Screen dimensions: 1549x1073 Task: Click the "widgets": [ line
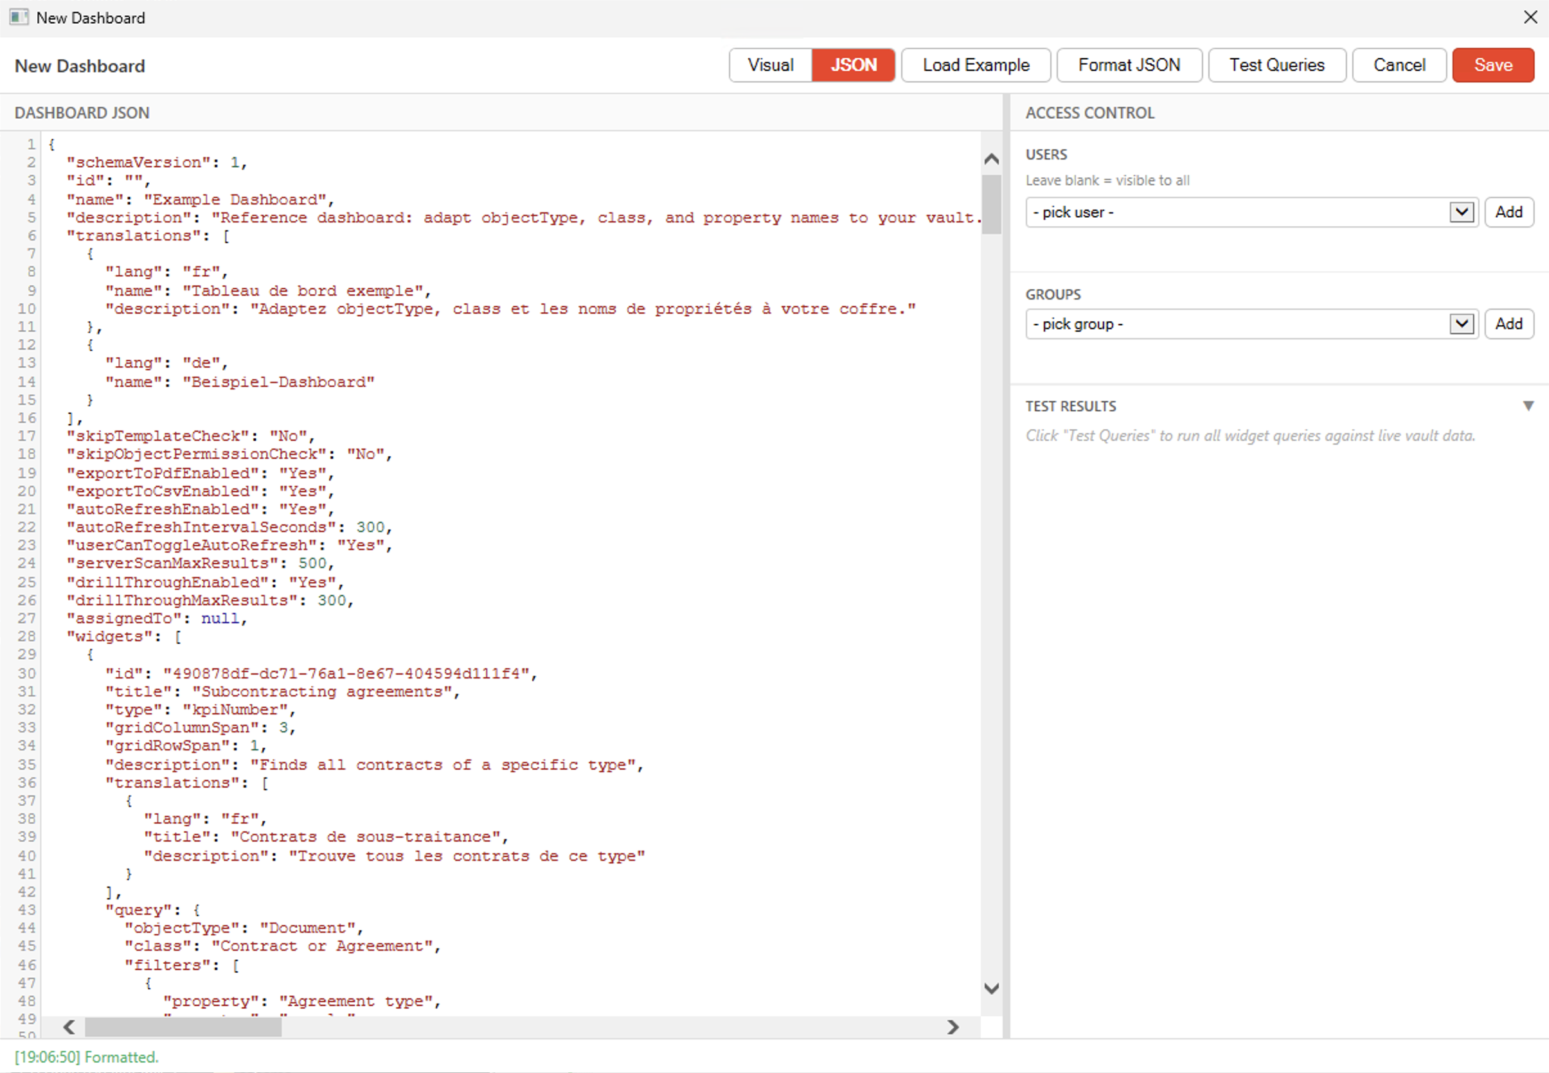[x=124, y=637]
